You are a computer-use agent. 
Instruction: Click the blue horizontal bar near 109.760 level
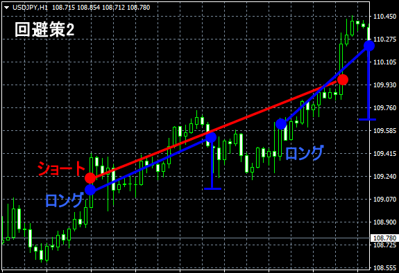pos(368,119)
